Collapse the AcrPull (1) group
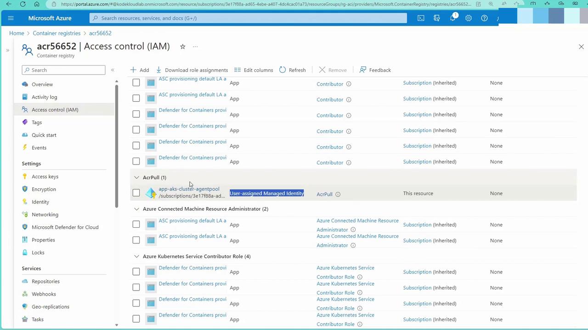This screenshot has width=588, height=330. 136,177
